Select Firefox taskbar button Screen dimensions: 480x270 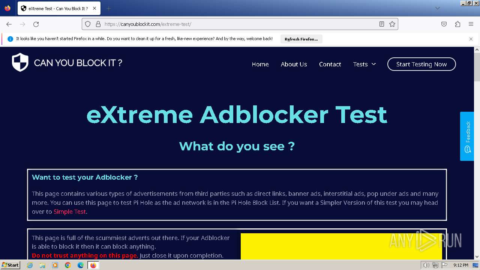coord(93,265)
